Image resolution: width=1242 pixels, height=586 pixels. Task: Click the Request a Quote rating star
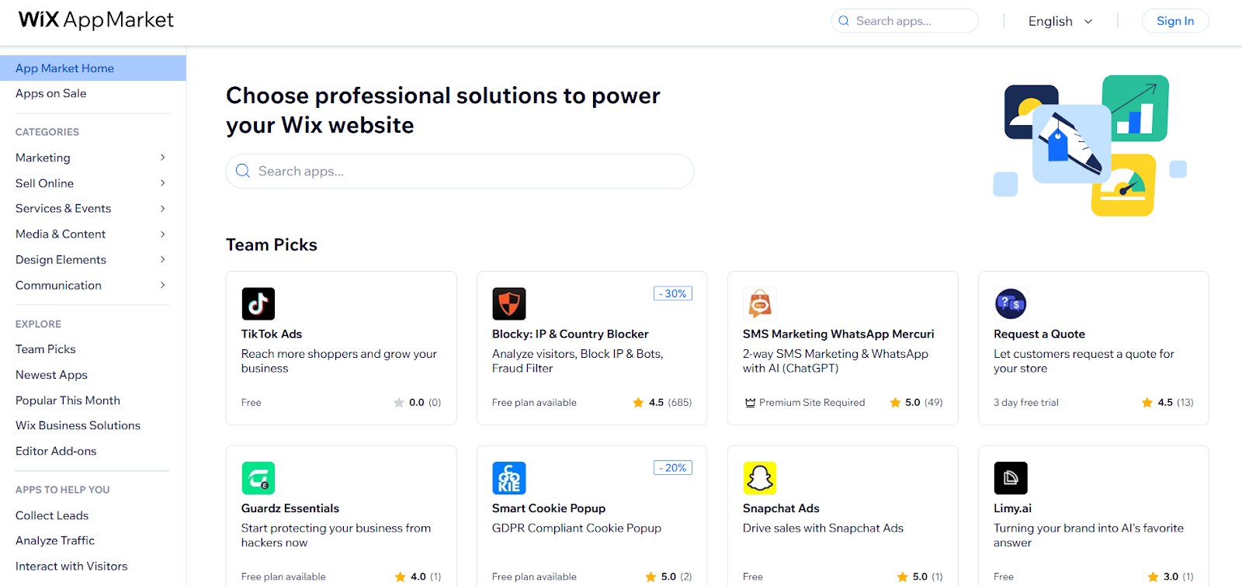coord(1147,402)
